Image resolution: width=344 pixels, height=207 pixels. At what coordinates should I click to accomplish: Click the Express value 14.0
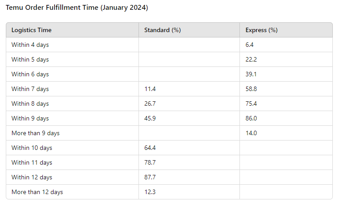(251, 133)
